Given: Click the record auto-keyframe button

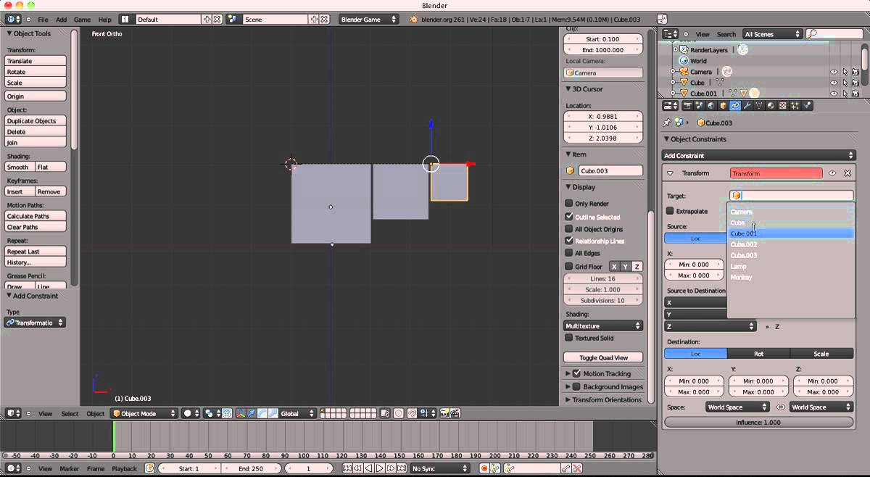Looking at the screenshot, I should coord(484,468).
